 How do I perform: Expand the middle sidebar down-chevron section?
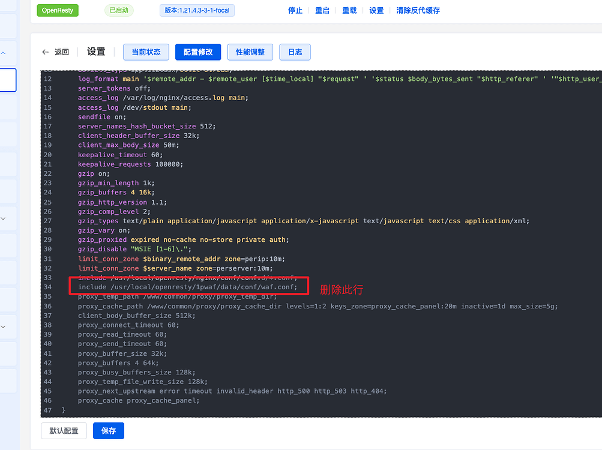tap(2, 218)
